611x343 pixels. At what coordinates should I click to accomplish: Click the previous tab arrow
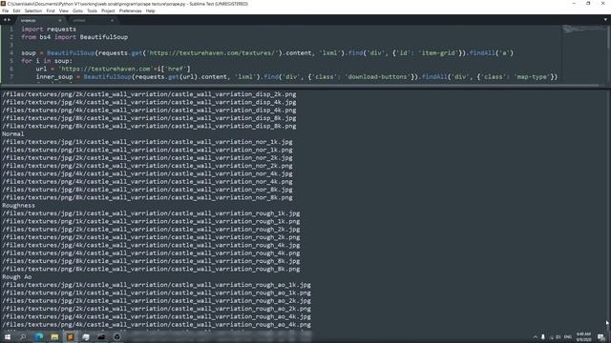pyautogui.click(x=5, y=20)
